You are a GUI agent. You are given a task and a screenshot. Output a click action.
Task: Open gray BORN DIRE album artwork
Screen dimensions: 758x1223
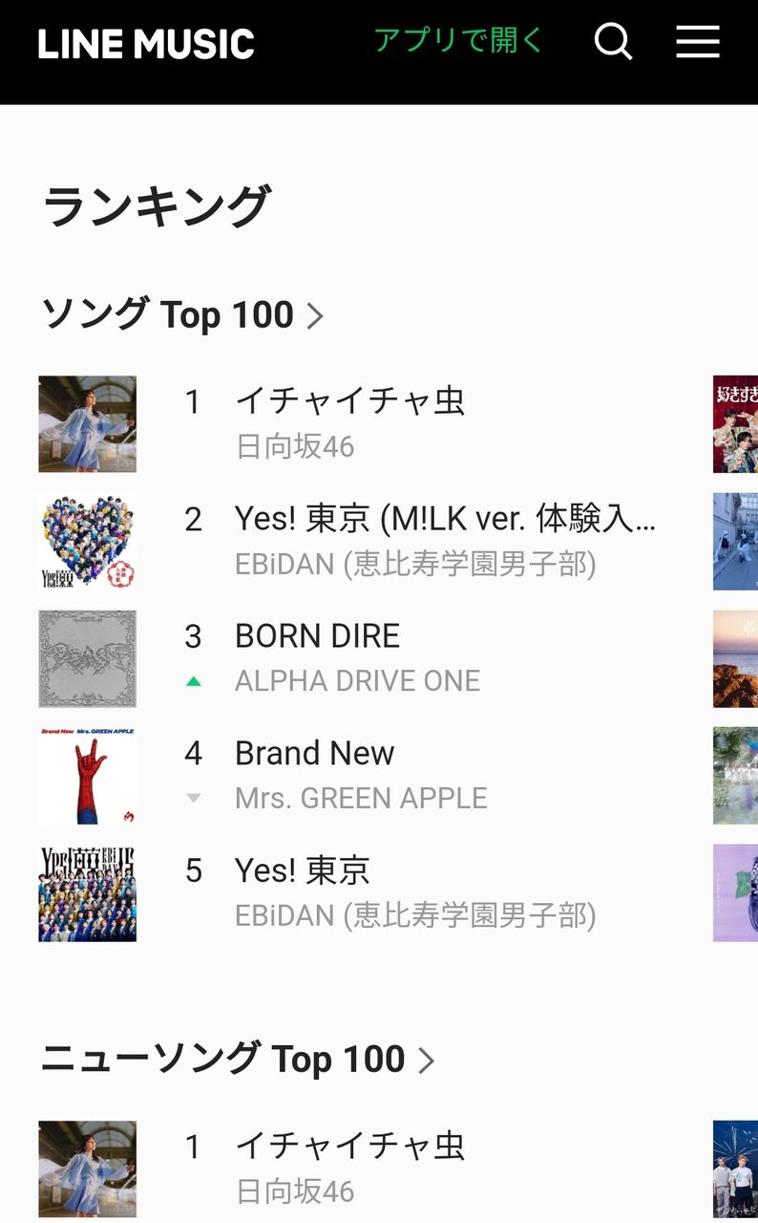tap(88, 659)
